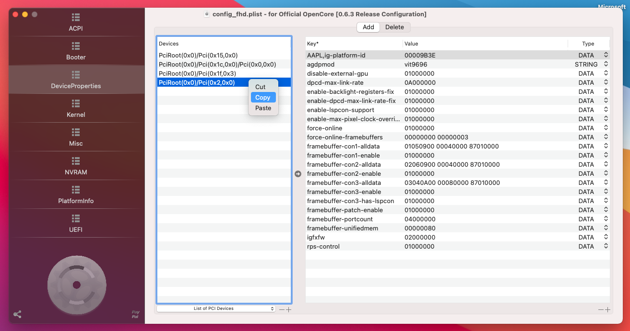This screenshot has height=331, width=630.
Task: Select the PciRoot(0x0)/Pci(0x1f,0x3) device
Action: coord(197,74)
